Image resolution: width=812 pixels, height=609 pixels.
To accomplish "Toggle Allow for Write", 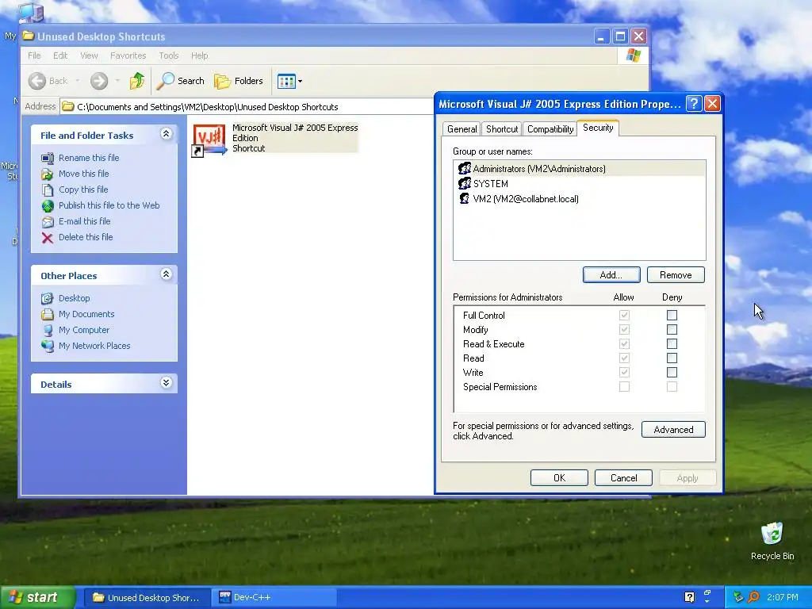I will point(624,373).
